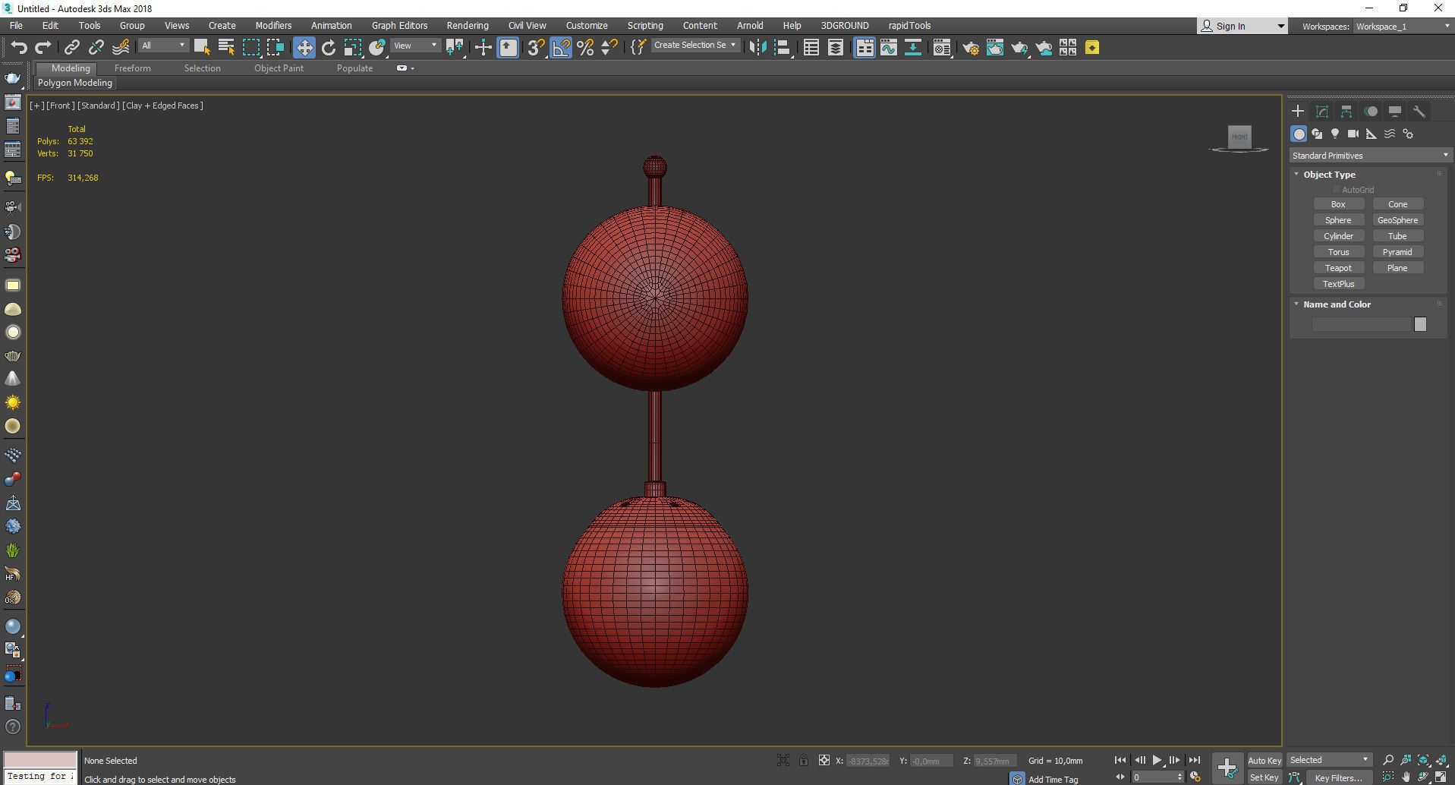Click the Play Animation button
1455x785 pixels.
(x=1157, y=760)
